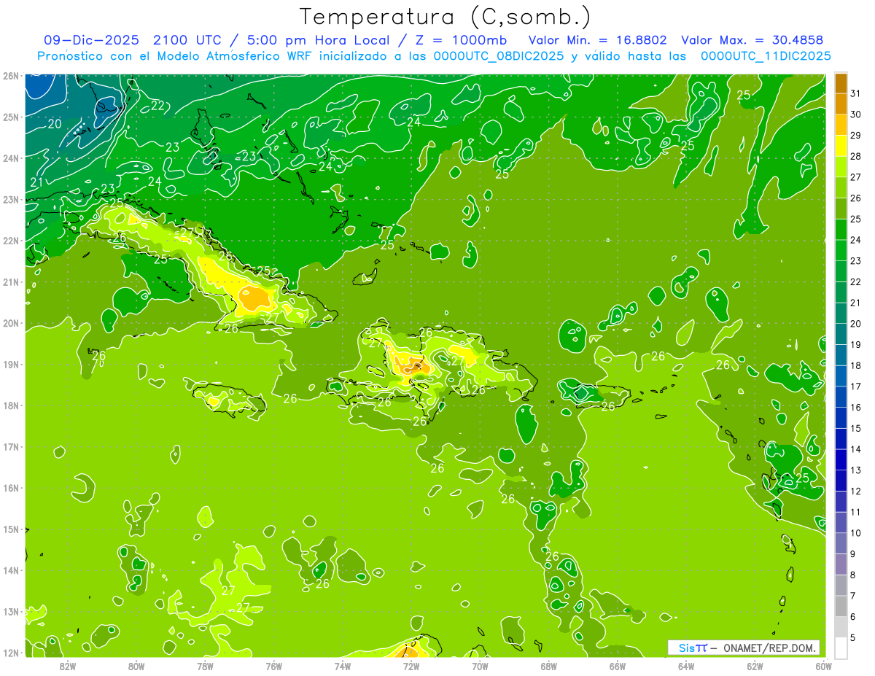Select the 22N latitude axis label
Viewport: 875px width, 676px height.
pyautogui.click(x=11, y=241)
